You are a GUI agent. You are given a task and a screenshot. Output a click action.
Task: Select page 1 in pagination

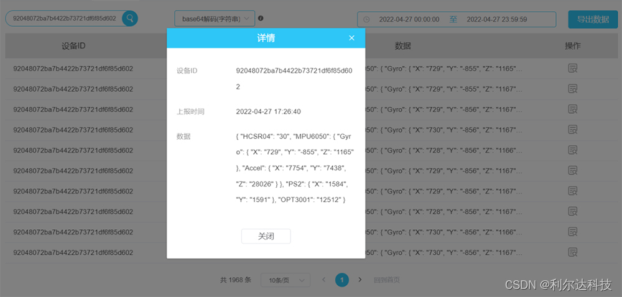point(342,280)
